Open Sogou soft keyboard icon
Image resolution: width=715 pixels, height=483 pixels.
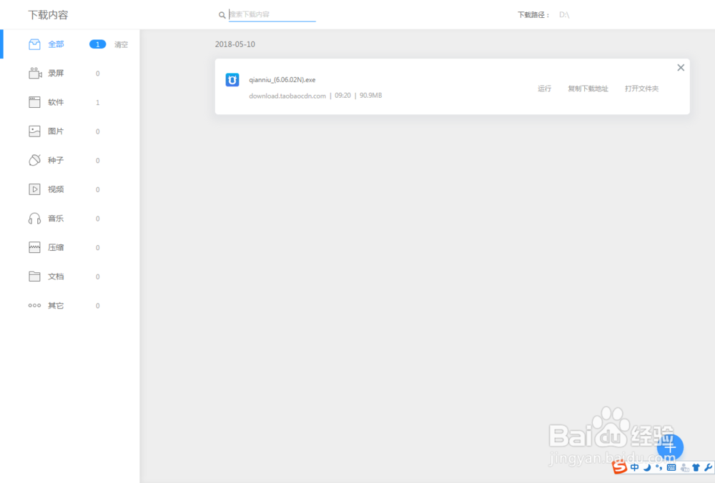[x=671, y=467]
